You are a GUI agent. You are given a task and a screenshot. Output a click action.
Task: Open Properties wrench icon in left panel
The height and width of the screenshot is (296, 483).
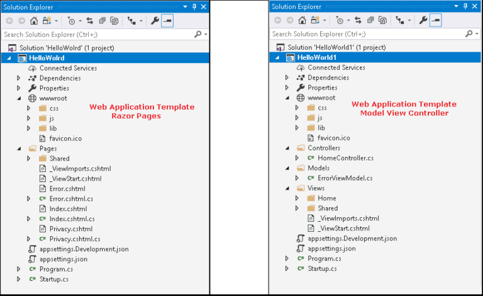[x=155, y=21]
